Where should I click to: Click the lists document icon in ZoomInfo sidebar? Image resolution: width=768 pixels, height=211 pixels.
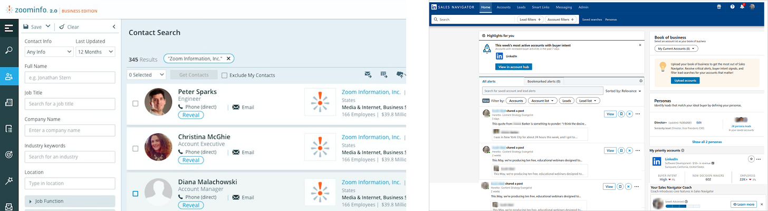pyautogui.click(x=9, y=128)
